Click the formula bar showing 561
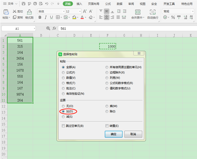 pos(127,29)
